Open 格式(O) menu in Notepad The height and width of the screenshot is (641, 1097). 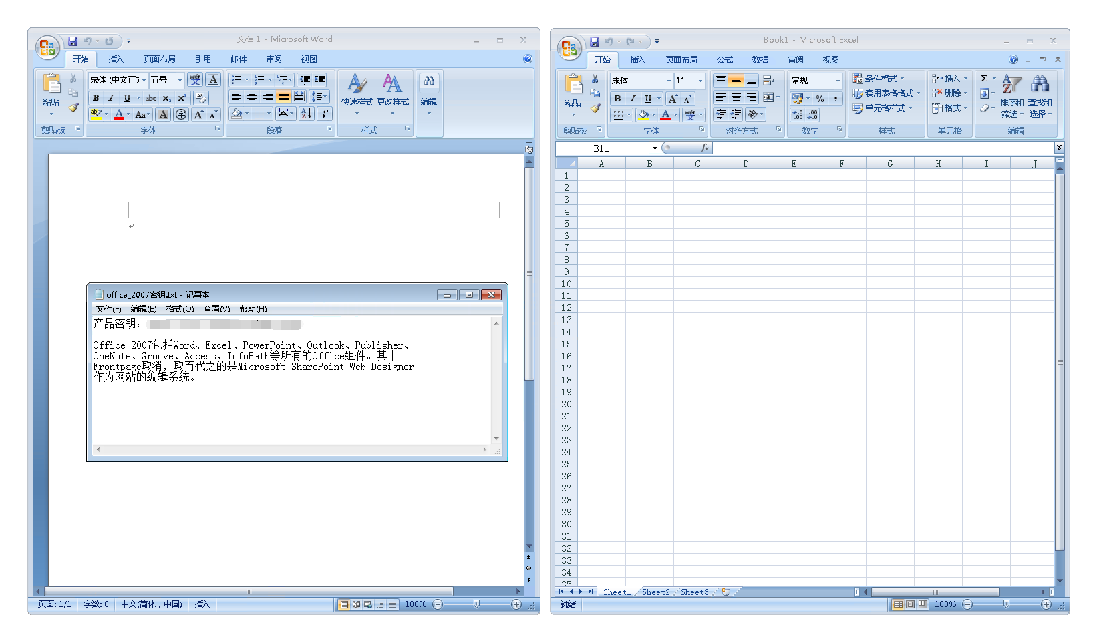point(180,309)
